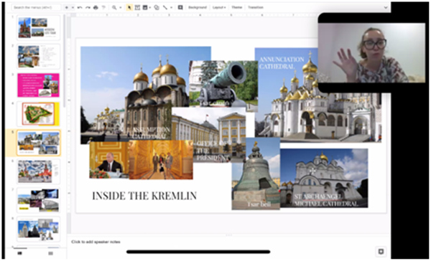Click the Zoom magnifier icon
Screen dimensions: 431x261
114,8
